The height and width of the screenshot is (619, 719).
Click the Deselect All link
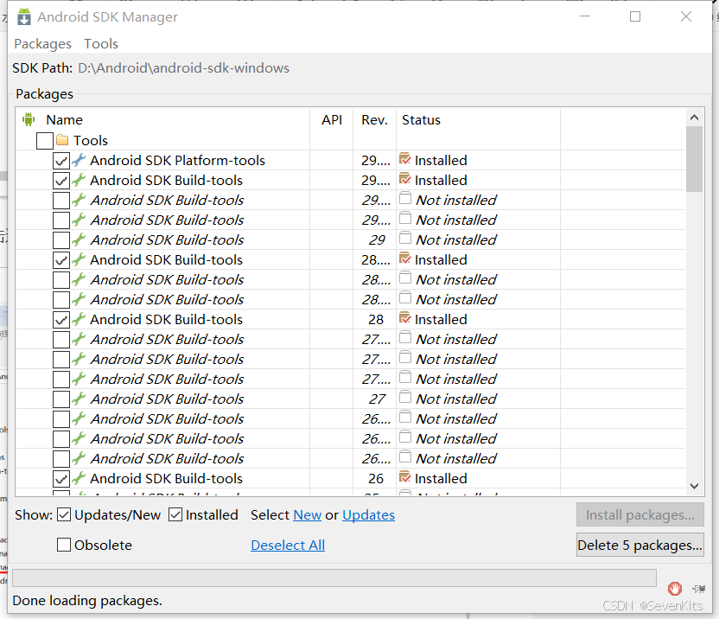[x=288, y=545]
